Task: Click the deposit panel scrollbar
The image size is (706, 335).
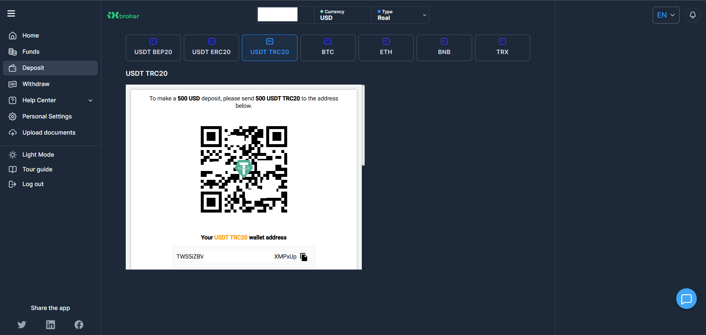Action: pyautogui.click(x=363, y=125)
